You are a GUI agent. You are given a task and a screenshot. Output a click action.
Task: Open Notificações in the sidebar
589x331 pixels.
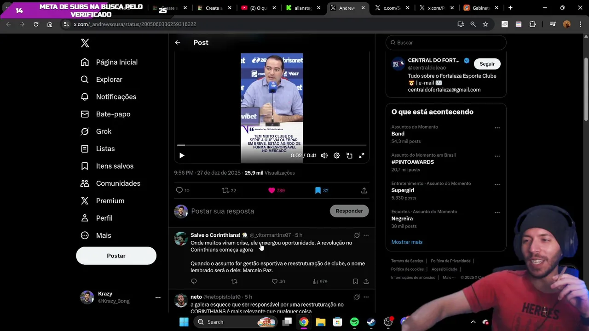coord(108,97)
